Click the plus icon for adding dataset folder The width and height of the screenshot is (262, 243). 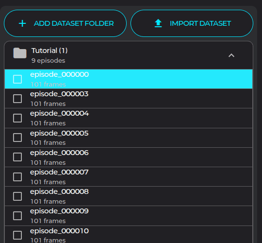pos(22,23)
